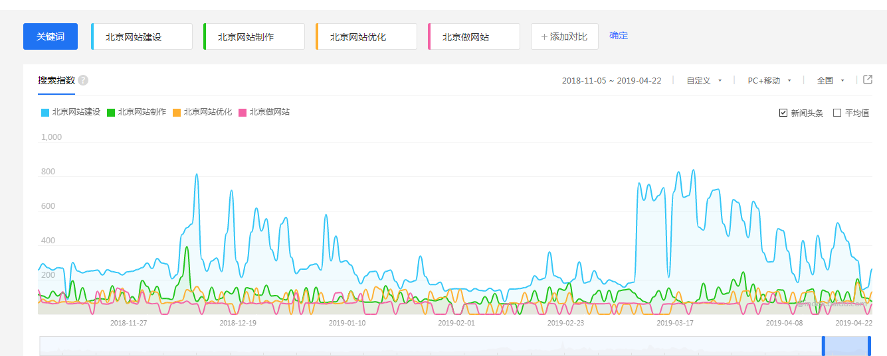Select the 北京做网站 keyword box
The width and height of the screenshot is (887, 356).
coord(474,36)
